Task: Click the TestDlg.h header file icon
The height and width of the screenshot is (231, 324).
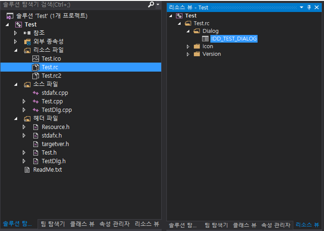Action: click(x=36, y=162)
